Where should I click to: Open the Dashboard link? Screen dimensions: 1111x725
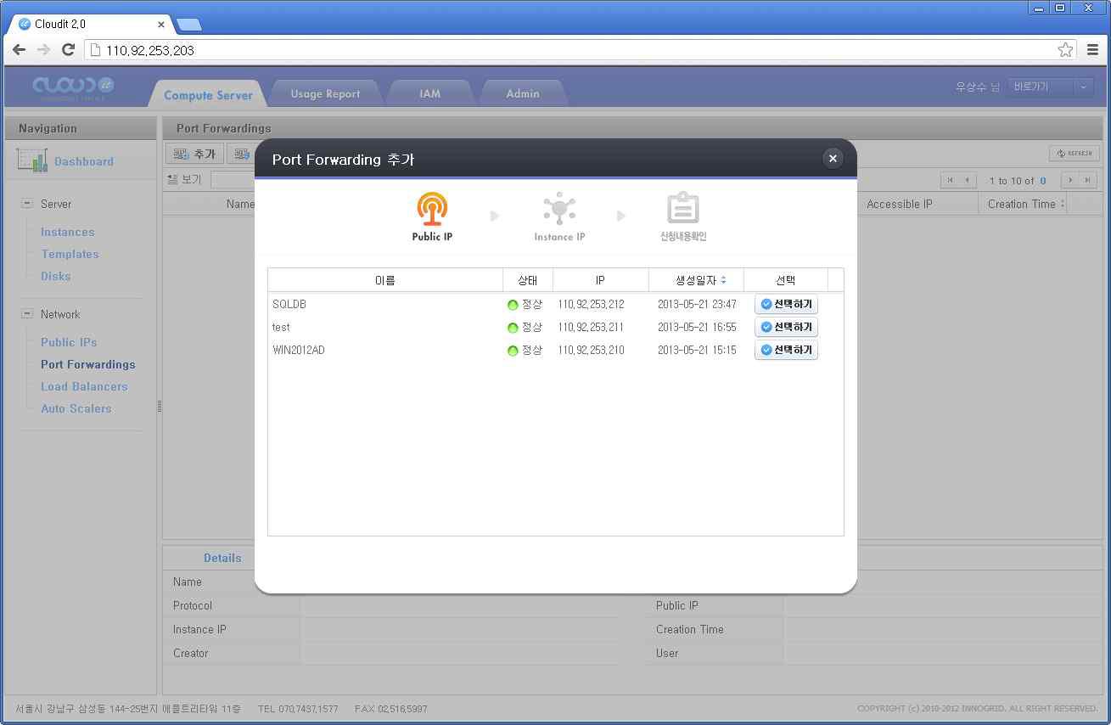(x=84, y=161)
